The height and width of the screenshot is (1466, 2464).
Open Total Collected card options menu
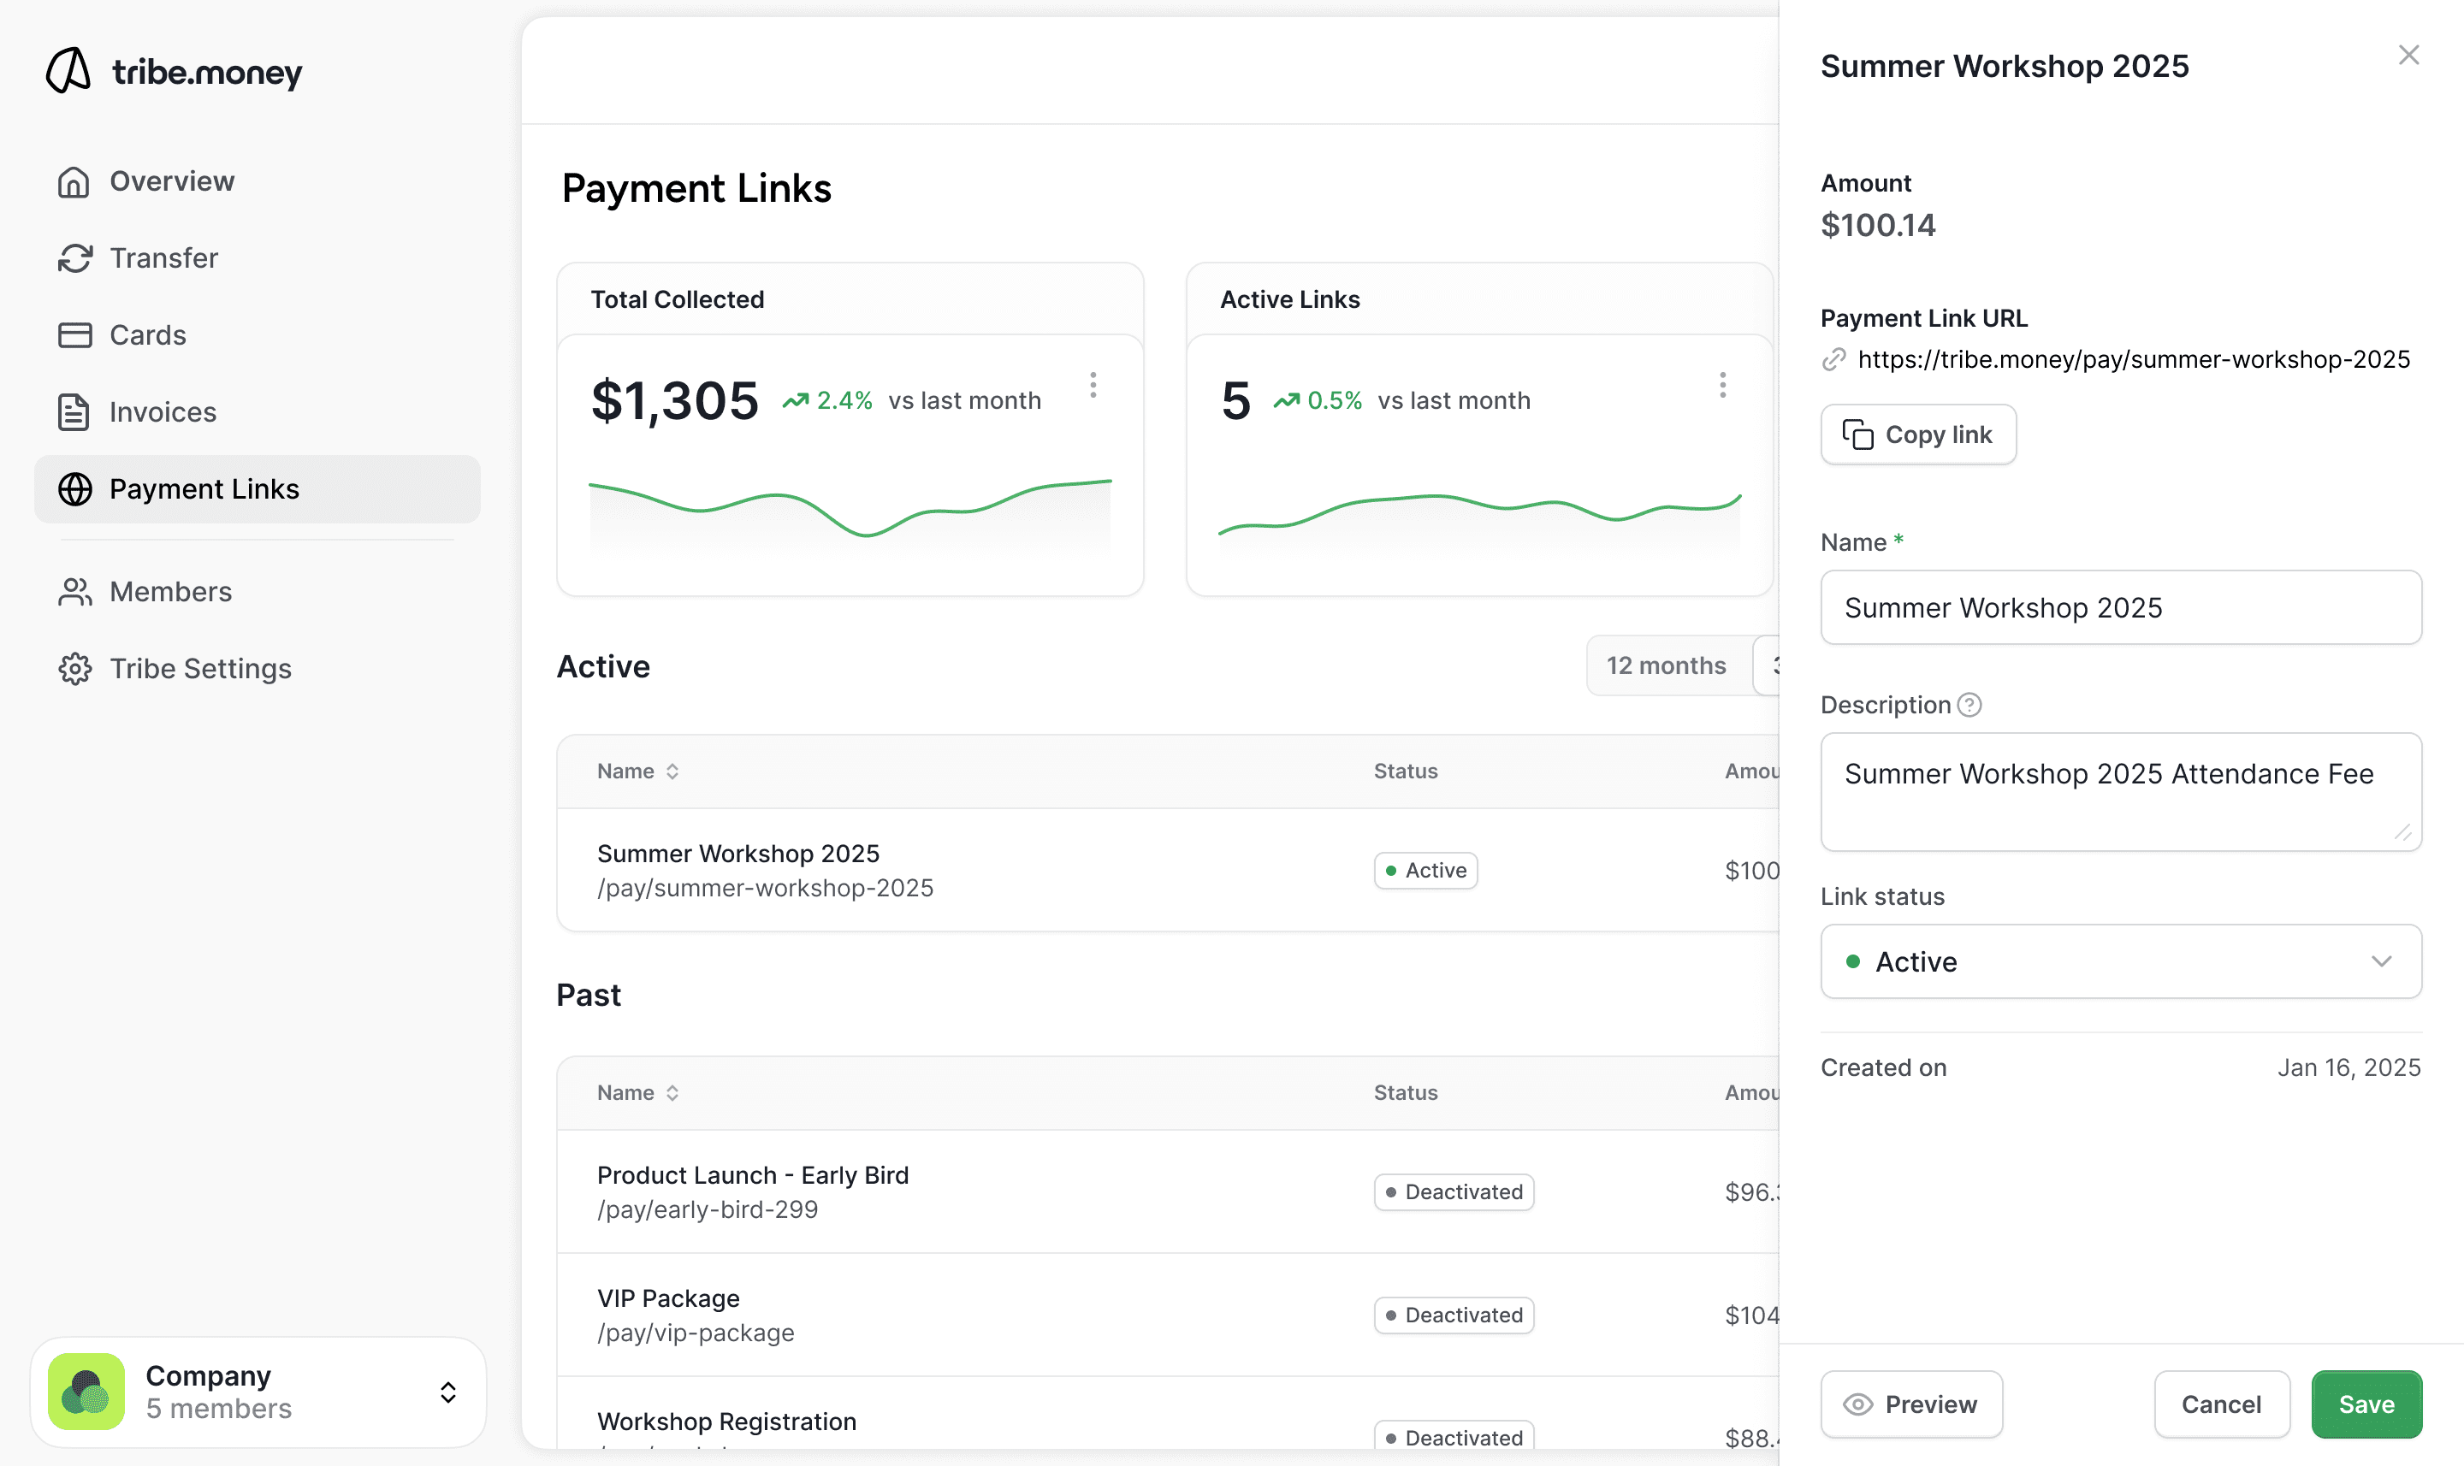[1093, 385]
